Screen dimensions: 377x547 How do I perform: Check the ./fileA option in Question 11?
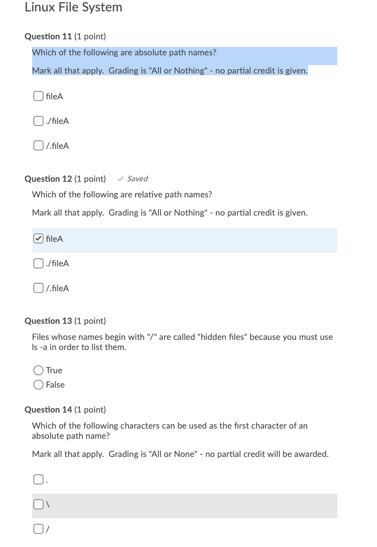point(38,120)
